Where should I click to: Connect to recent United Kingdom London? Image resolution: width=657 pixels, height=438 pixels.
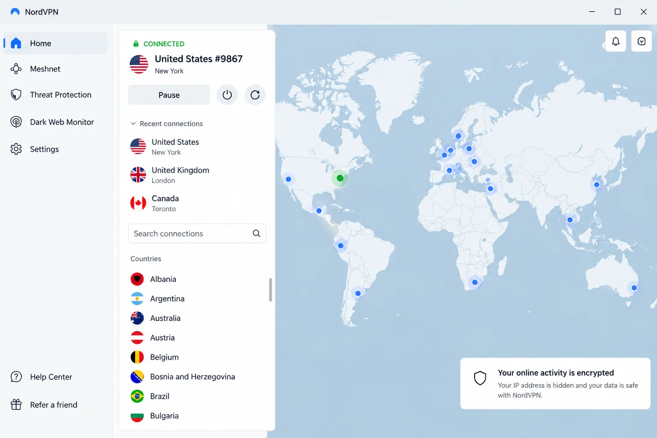(x=197, y=175)
